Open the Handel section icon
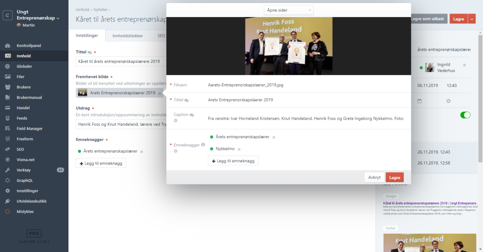Image resolution: width=483 pixels, height=252 pixels. 7,108
